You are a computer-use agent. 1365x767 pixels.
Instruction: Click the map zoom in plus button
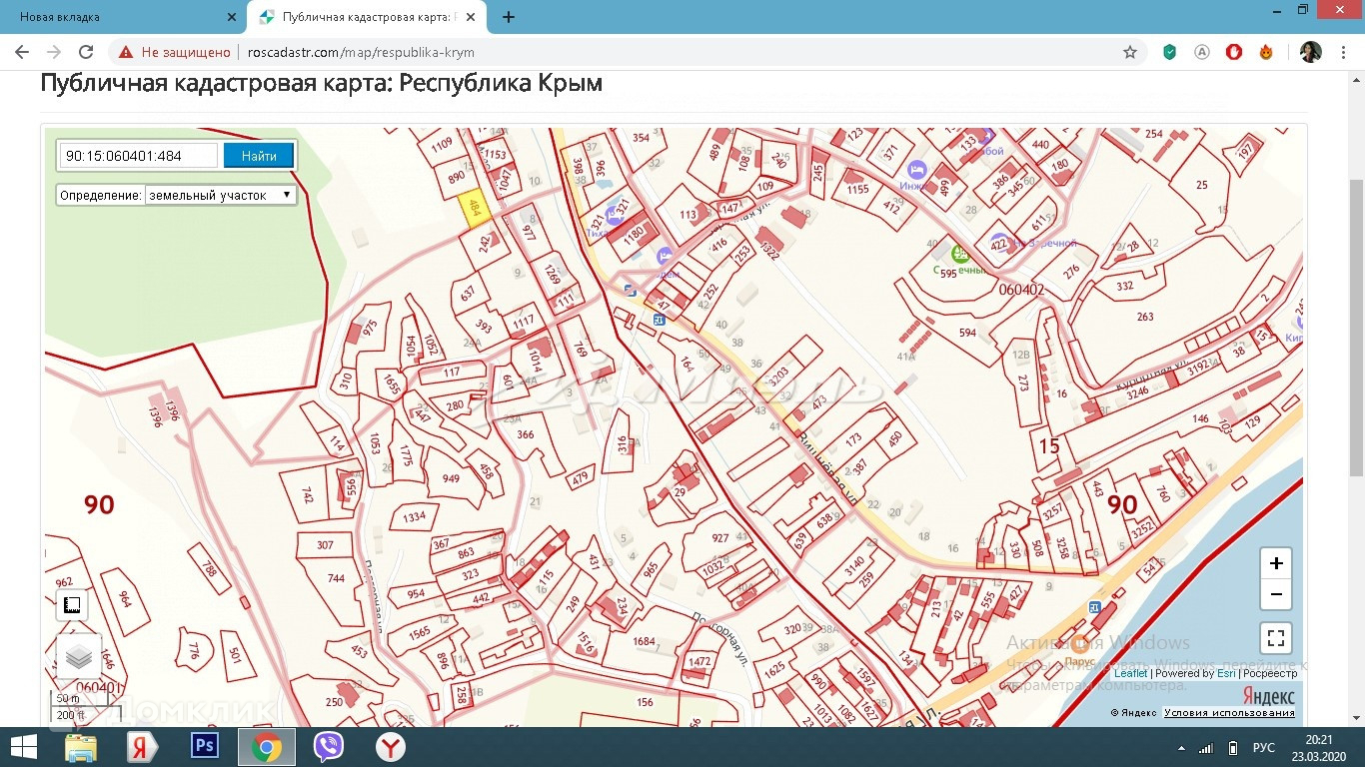pos(1276,563)
